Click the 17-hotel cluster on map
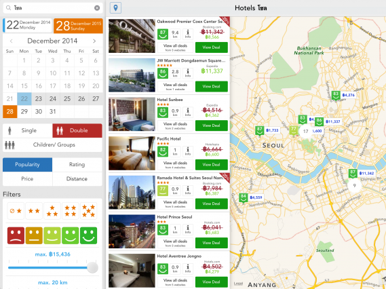 coord(305,131)
